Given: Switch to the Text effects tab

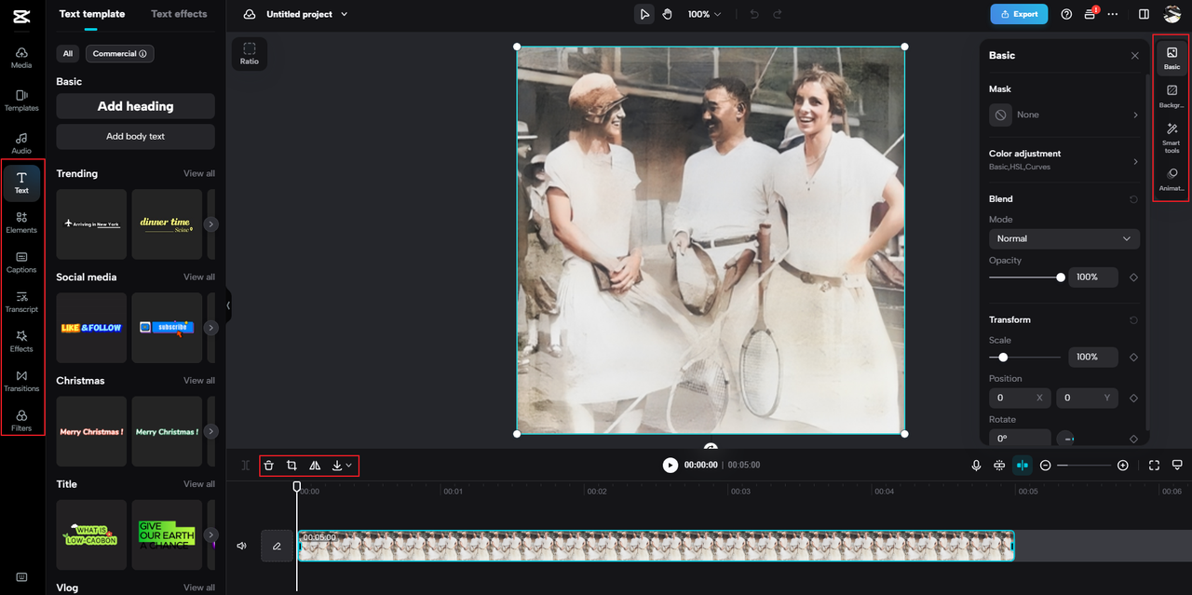Looking at the screenshot, I should click(179, 14).
